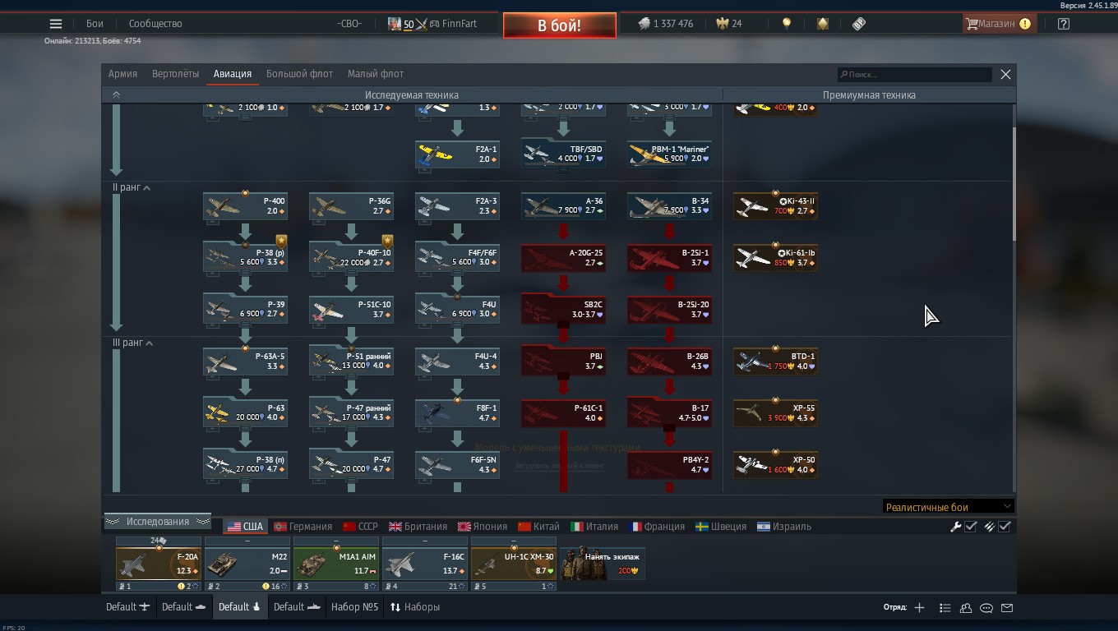
Task: Click the Golden Eagles currency icon
Action: click(722, 24)
